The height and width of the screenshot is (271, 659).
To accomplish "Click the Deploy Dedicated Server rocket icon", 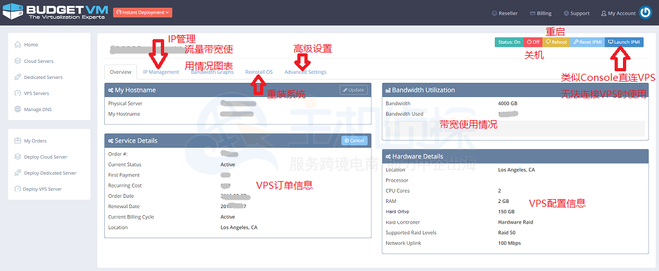I will 17,172.
